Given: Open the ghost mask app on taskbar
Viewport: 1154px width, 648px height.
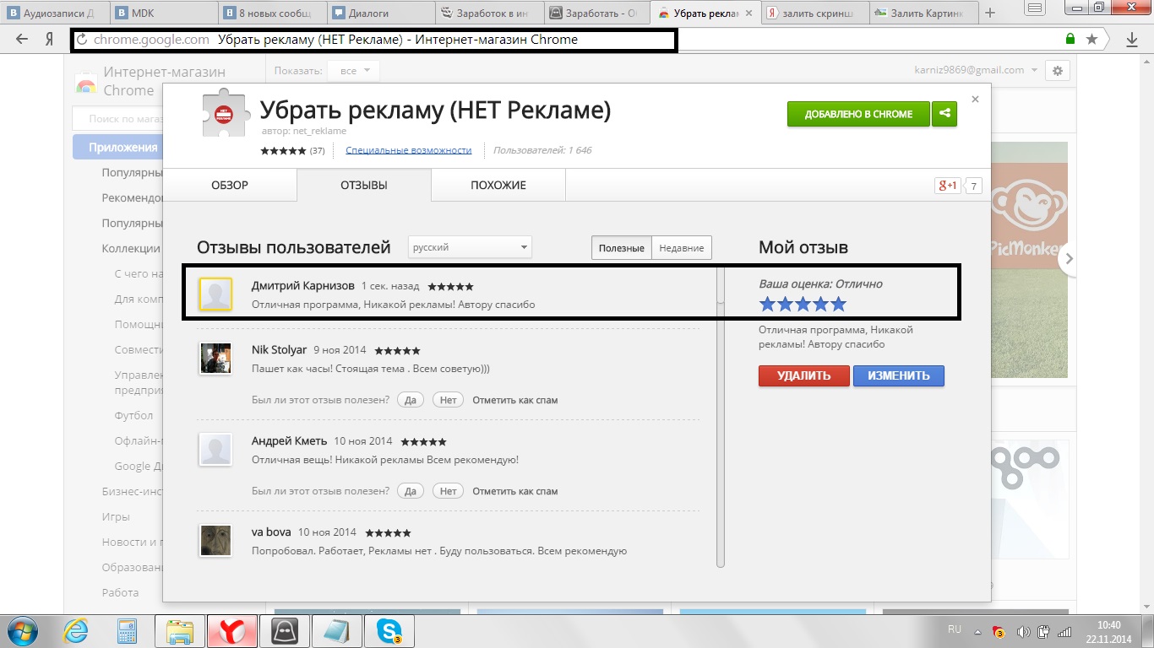Looking at the screenshot, I should pyautogui.click(x=285, y=631).
